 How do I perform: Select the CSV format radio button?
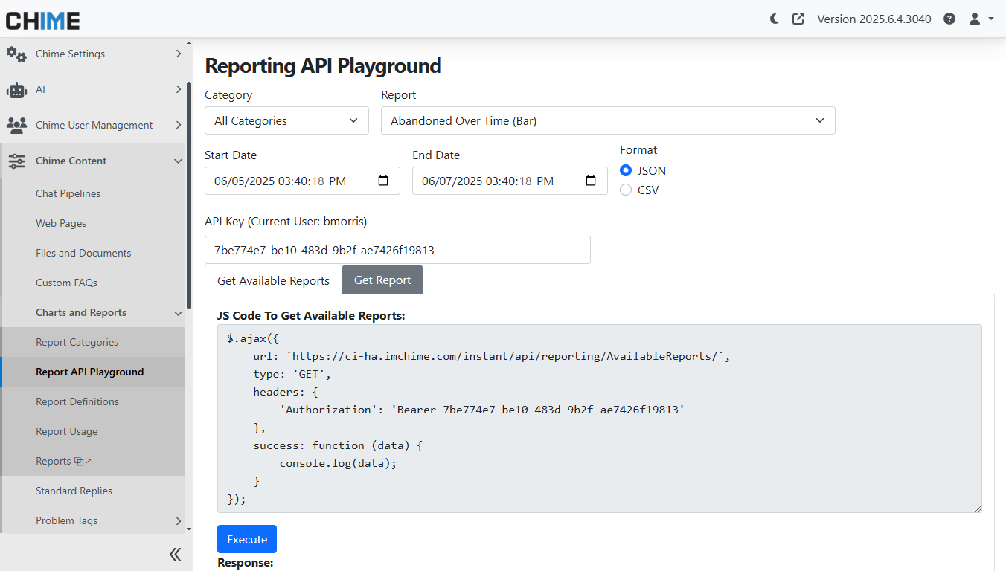point(626,190)
